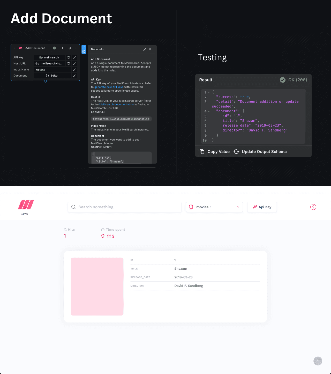Collapse the "document" fold arrow on line 4
The image size is (331, 374).
[x=209, y=111]
